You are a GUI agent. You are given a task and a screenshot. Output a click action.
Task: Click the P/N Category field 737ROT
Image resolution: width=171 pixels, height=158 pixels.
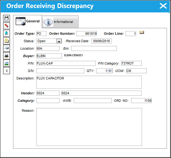[131, 63]
